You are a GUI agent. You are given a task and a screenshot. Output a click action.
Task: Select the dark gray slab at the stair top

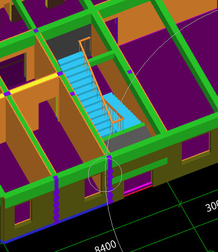tap(69, 41)
